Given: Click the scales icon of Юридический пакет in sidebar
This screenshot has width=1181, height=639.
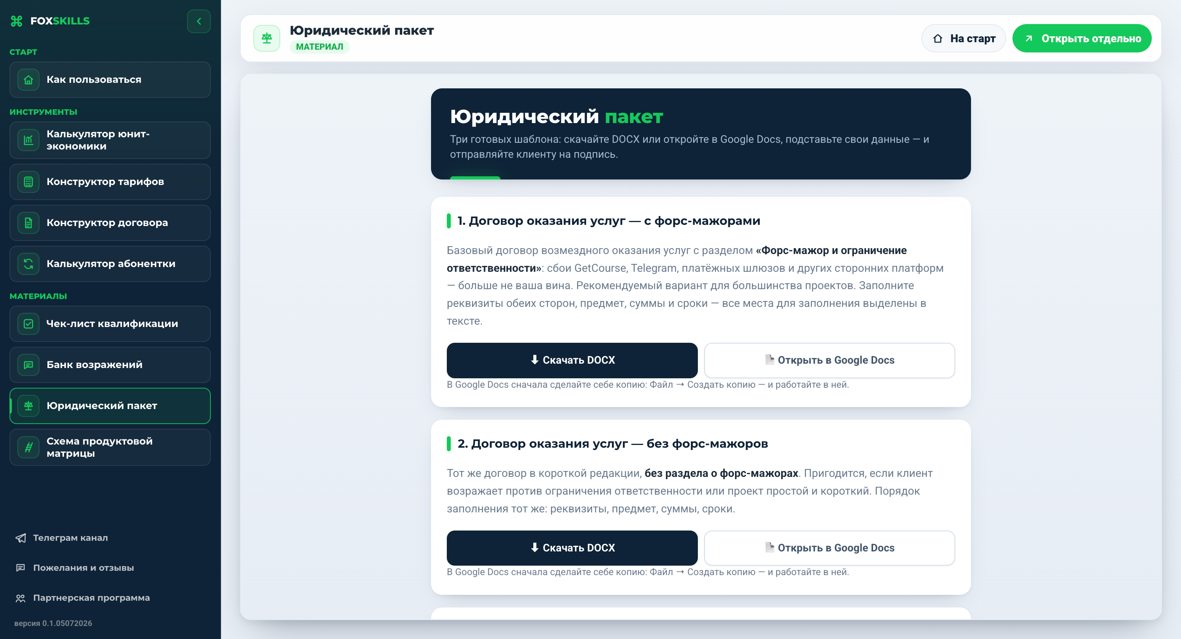Looking at the screenshot, I should 28,406.
